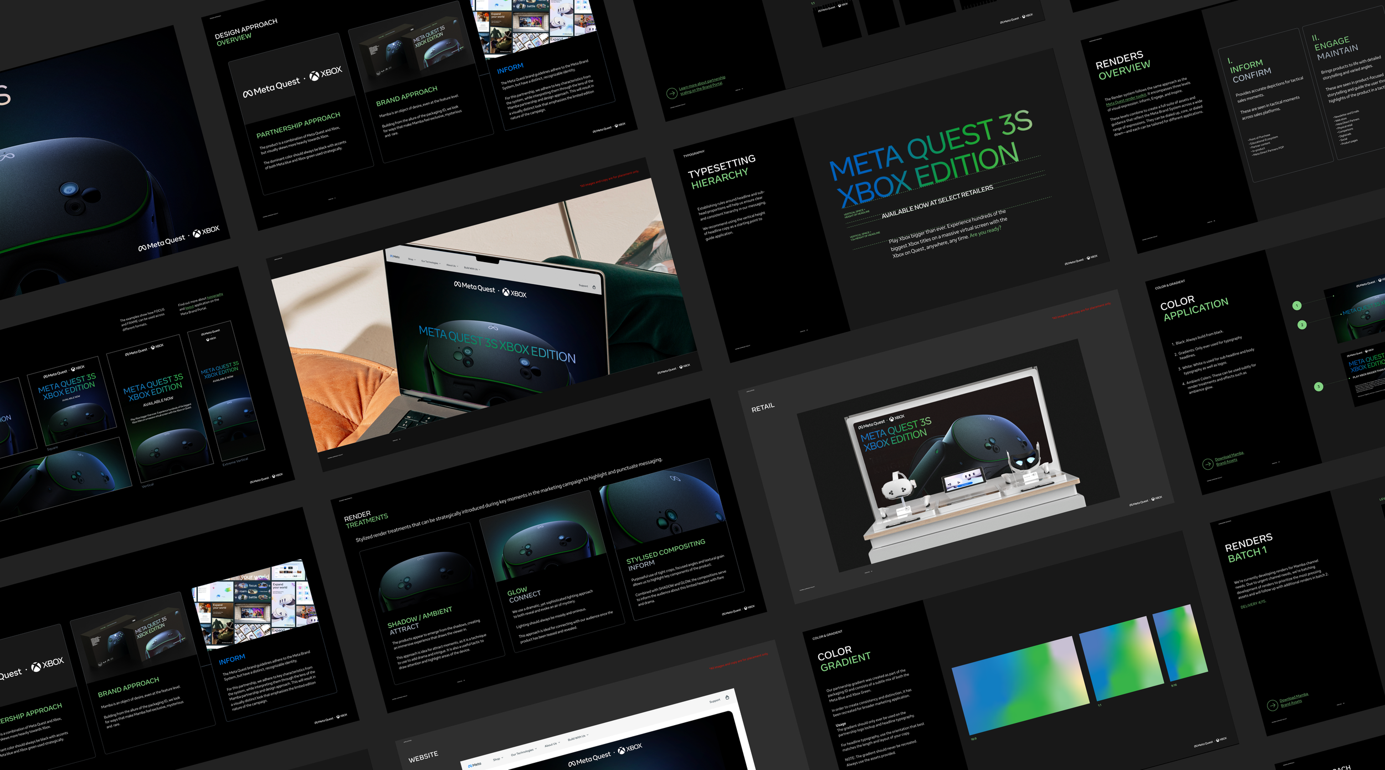Click the Available Now At Select Retailers subheadline
This screenshot has height=770, width=1385.
[x=937, y=202]
